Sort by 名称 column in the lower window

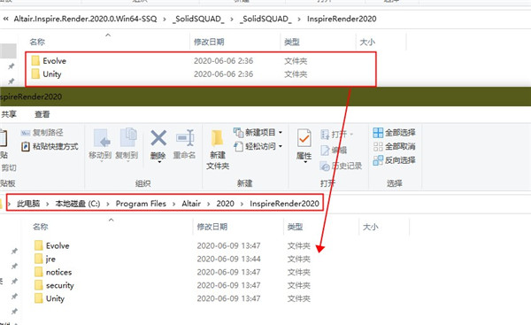pos(41,227)
